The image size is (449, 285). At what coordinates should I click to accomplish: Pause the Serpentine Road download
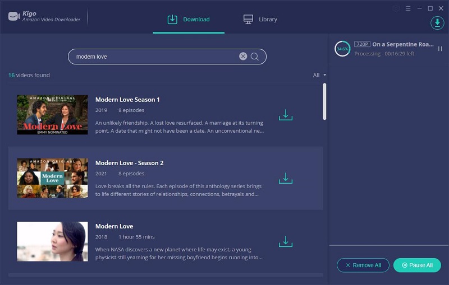click(x=440, y=49)
